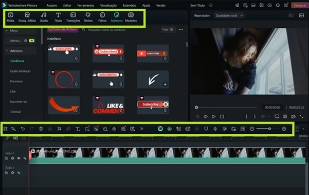The height and width of the screenshot is (195, 309).
Task: Click the play from start icon
Action: (206, 116)
